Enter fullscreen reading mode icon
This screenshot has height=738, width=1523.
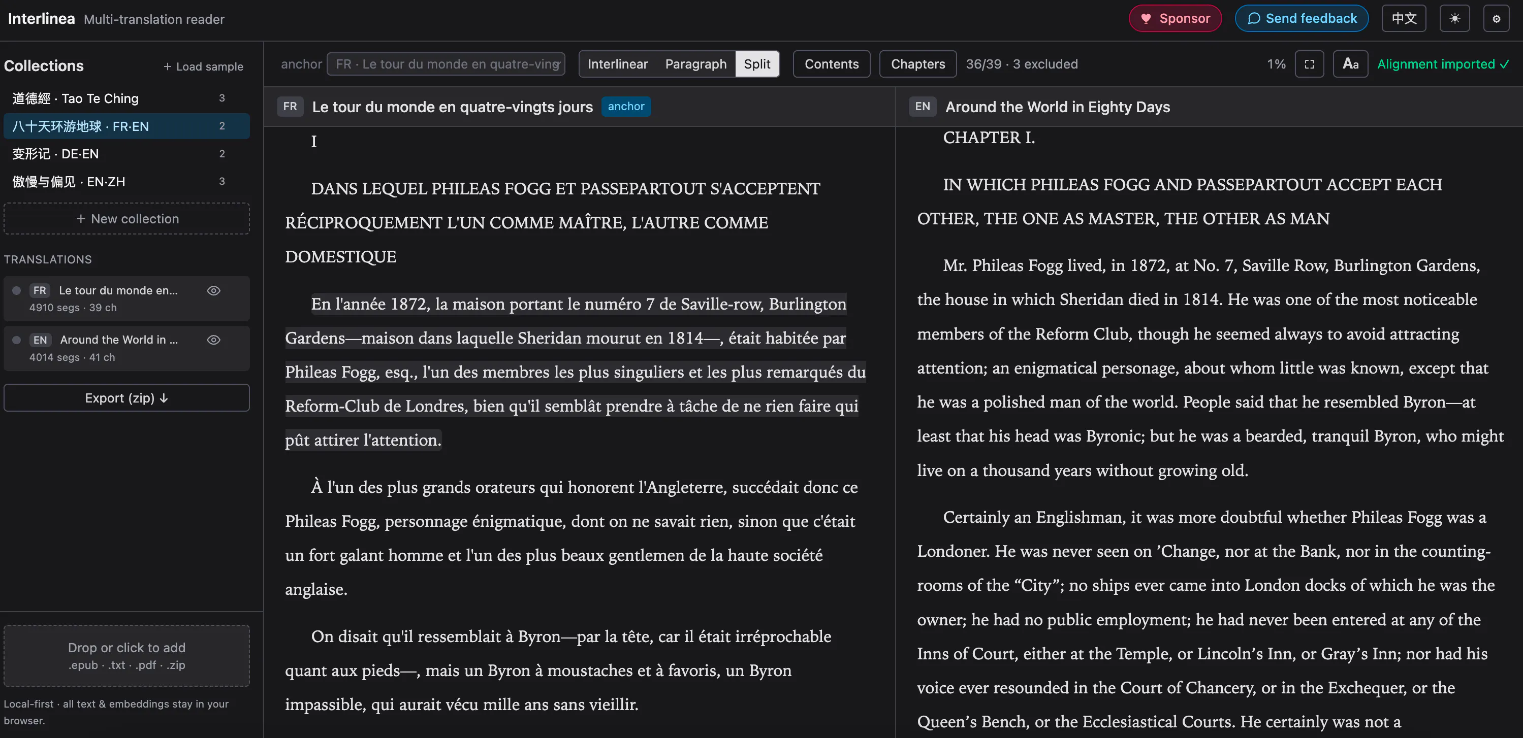[x=1309, y=64]
